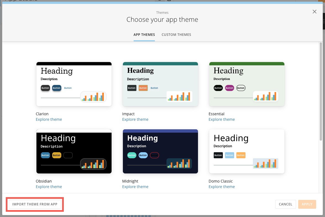Apply the selected theme
This screenshot has height=217, width=325.
coord(307,204)
